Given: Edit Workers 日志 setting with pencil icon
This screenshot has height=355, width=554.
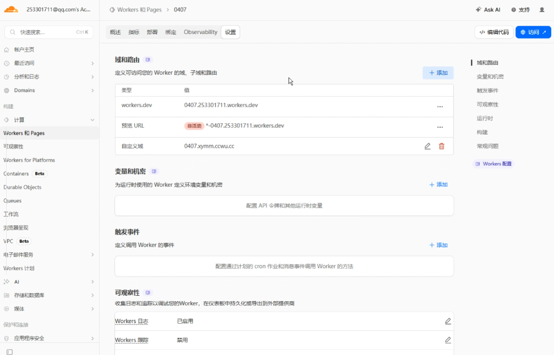Looking at the screenshot, I should point(448,321).
